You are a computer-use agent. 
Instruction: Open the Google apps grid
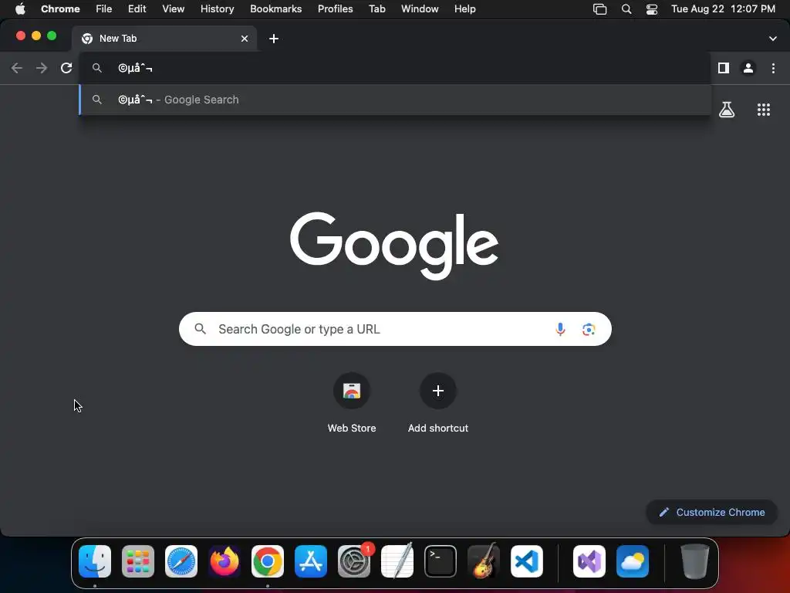click(764, 110)
